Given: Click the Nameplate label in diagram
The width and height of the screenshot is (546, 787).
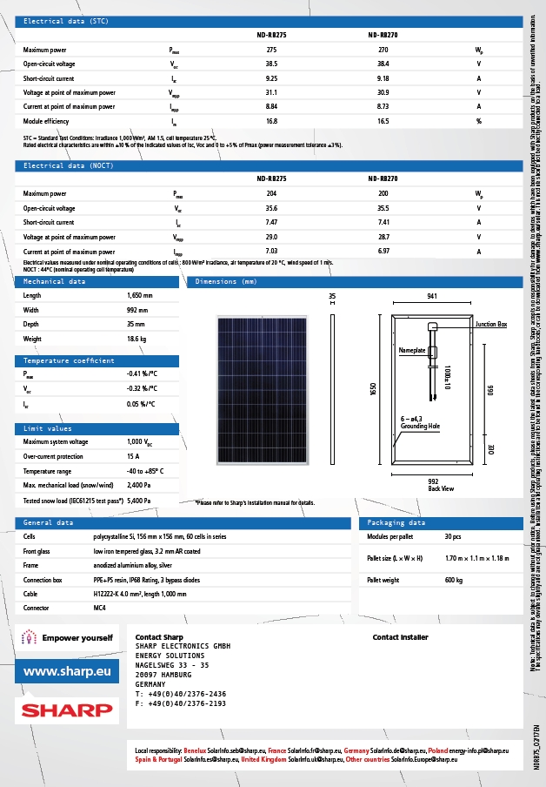Looking at the screenshot, I should pyautogui.click(x=411, y=350).
